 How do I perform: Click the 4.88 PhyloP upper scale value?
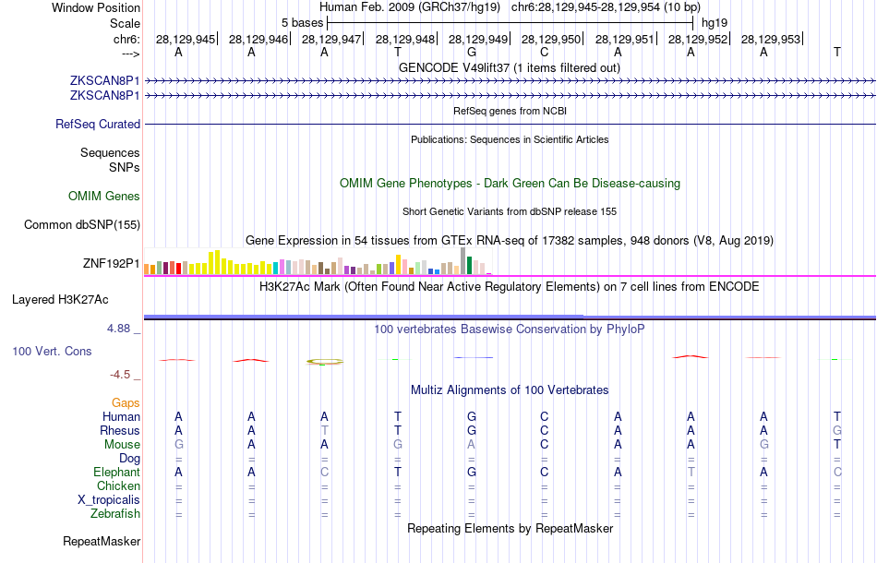click(x=118, y=329)
